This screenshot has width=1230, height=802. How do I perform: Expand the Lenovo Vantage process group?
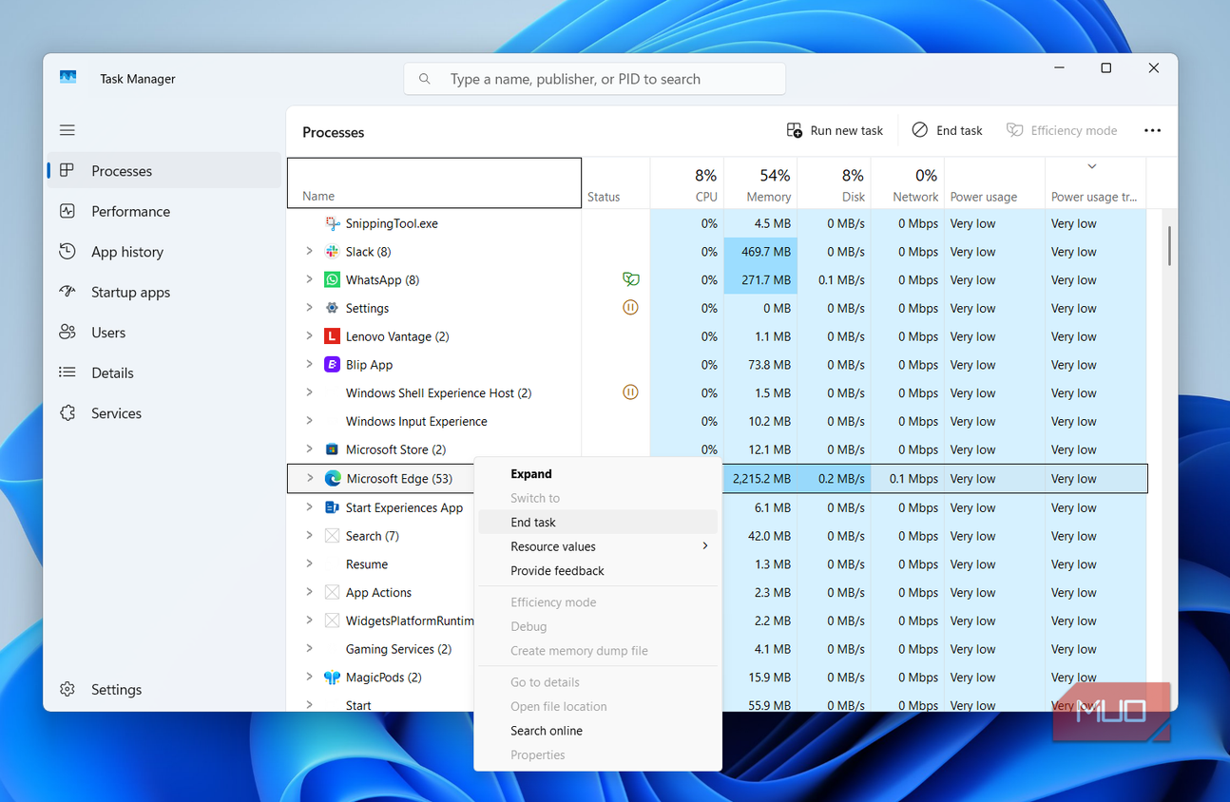point(309,336)
